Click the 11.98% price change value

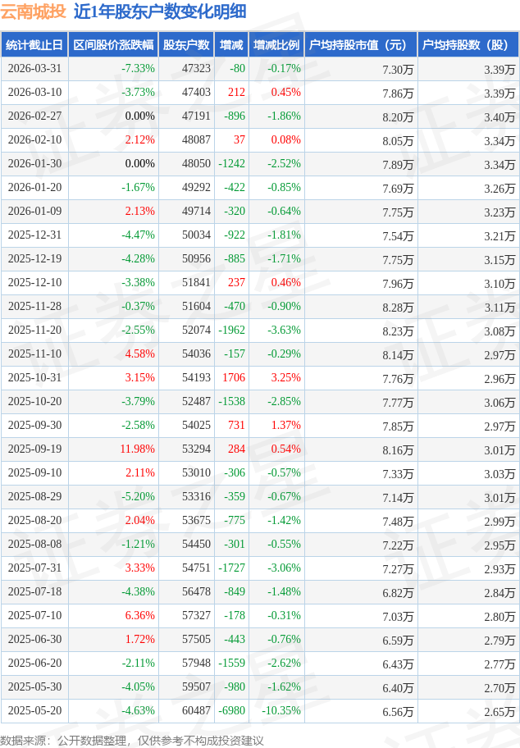click(137, 449)
